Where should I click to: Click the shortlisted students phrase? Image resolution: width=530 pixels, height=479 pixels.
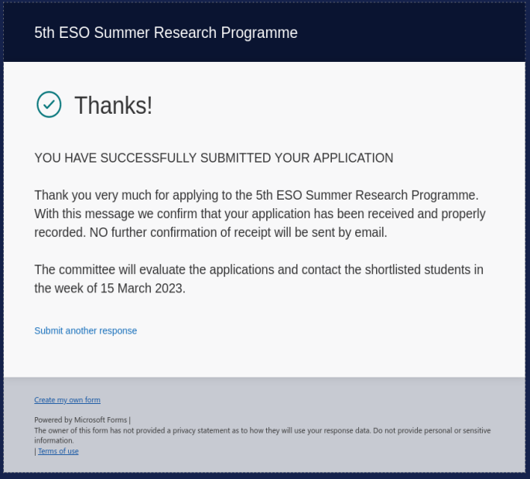pos(418,270)
